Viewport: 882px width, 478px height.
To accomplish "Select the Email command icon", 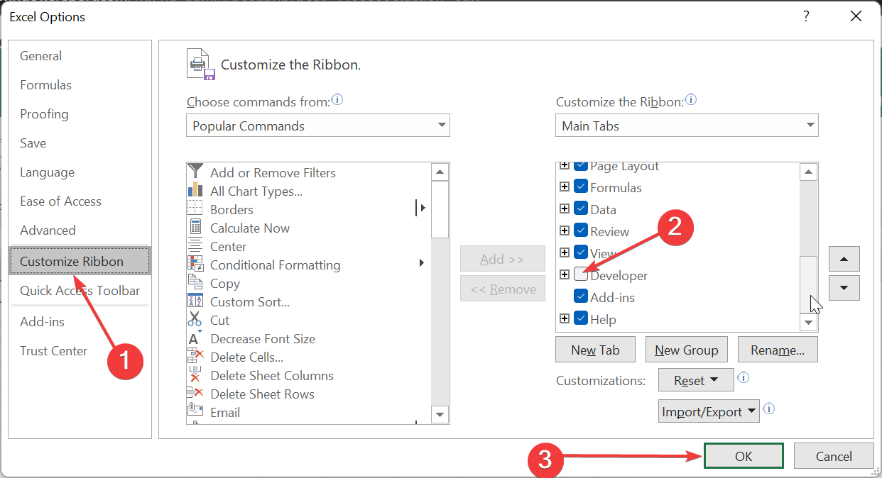I will click(x=195, y=412).
